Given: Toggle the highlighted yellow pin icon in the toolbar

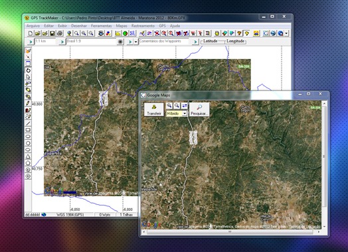Looking at the screenshot, I should coord(246,33).
